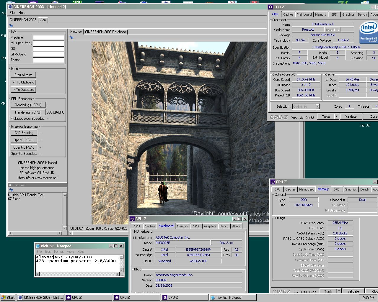
Task: Start the OpenGL SW-L test
Action: pyautogui.click(x=24, y=140)
